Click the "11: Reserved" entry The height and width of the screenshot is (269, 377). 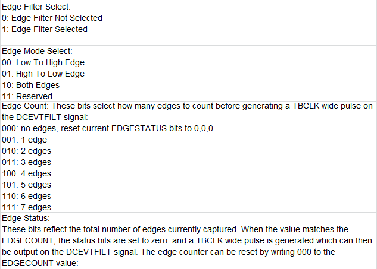pos(27,96)
